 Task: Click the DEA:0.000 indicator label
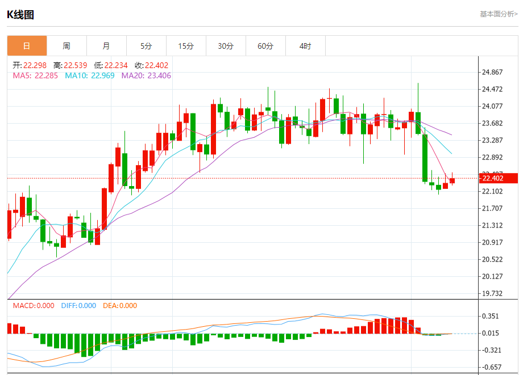click(120, 306)
